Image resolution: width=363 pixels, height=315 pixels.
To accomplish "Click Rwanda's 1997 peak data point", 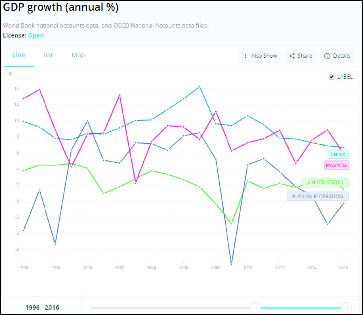I will [39, 89].
